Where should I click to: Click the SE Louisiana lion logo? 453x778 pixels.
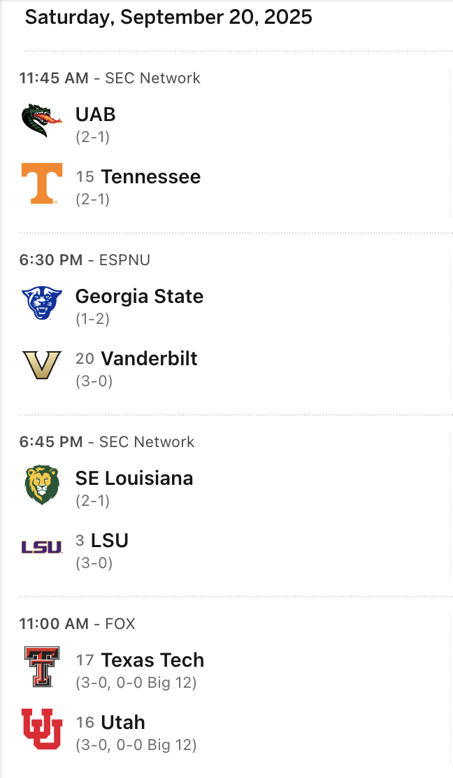pos(42,485)
